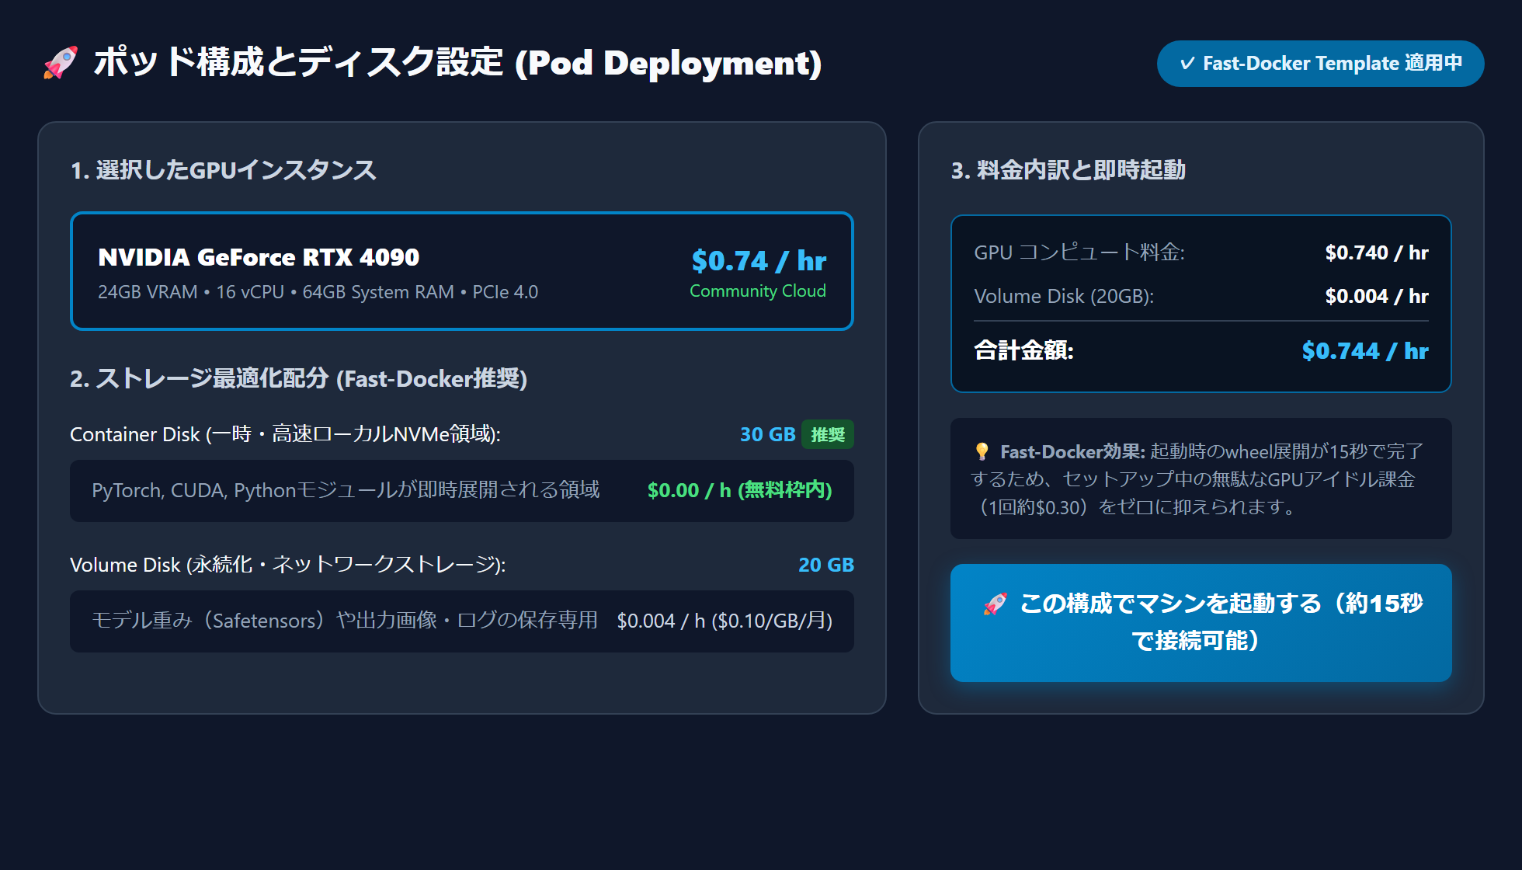The height and width of the screenshot is (870, 1522).
Task: Click the Fast-Docker Template 適用中 badge
Action: click(1320, 64)
